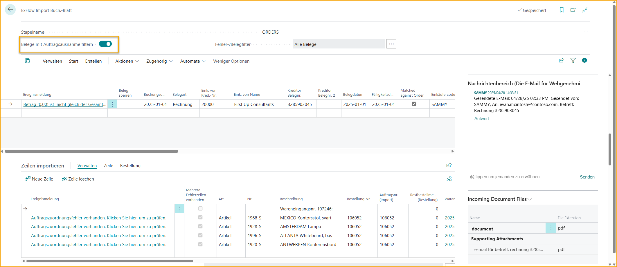Click the collapse page arrows icon
The width and height of the screenshot is (617, 267).
[584, 10]
